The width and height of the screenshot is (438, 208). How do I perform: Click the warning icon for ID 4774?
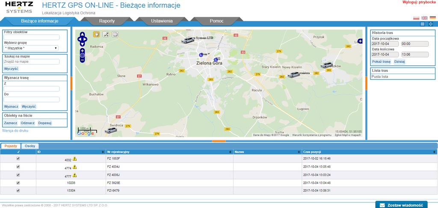coord(74,167)
